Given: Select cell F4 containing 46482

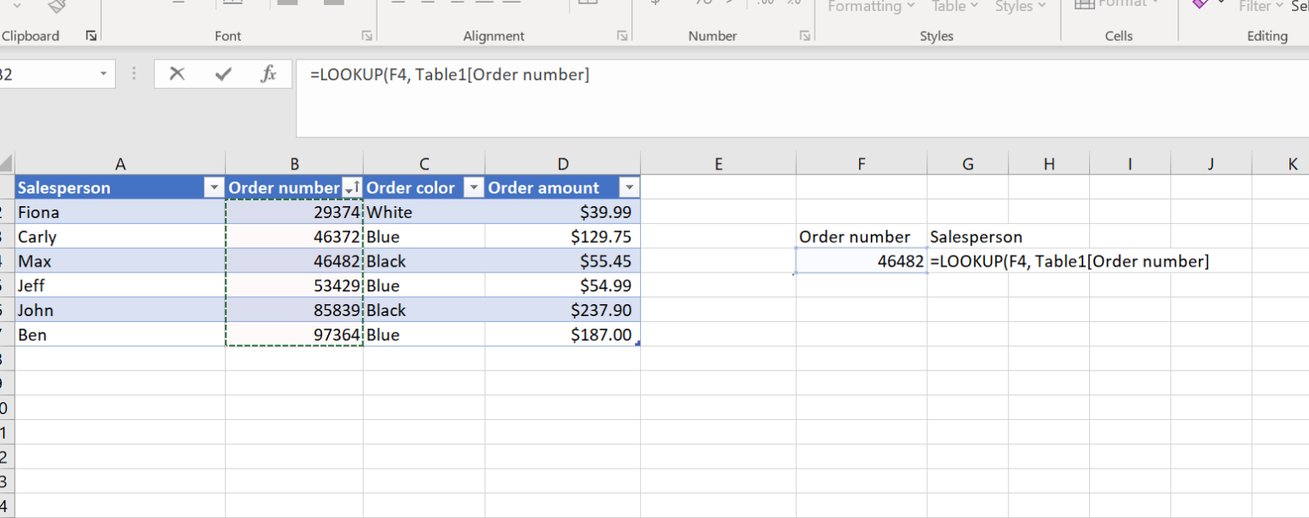Looking at the screenshot, I should point(861,262).
